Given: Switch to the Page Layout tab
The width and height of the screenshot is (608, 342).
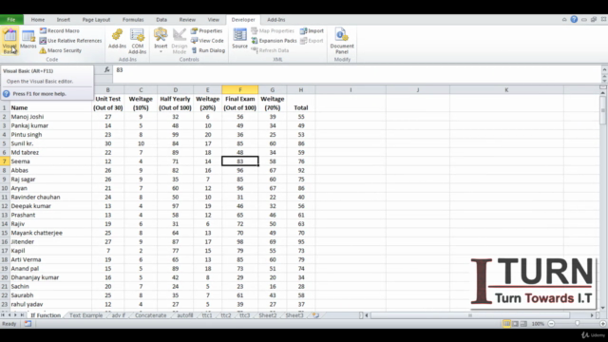Looking at the screenshot, I should pyautogui.click(x=96, y=19).
